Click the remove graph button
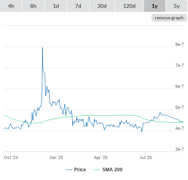188x180 pixels. 169,18
